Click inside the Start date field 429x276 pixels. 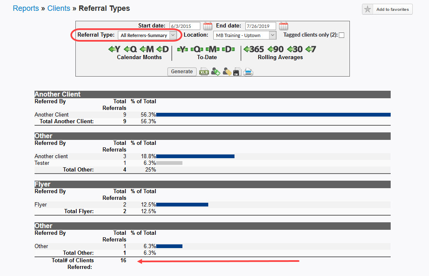pyautogui.click(x=185, y=25)
